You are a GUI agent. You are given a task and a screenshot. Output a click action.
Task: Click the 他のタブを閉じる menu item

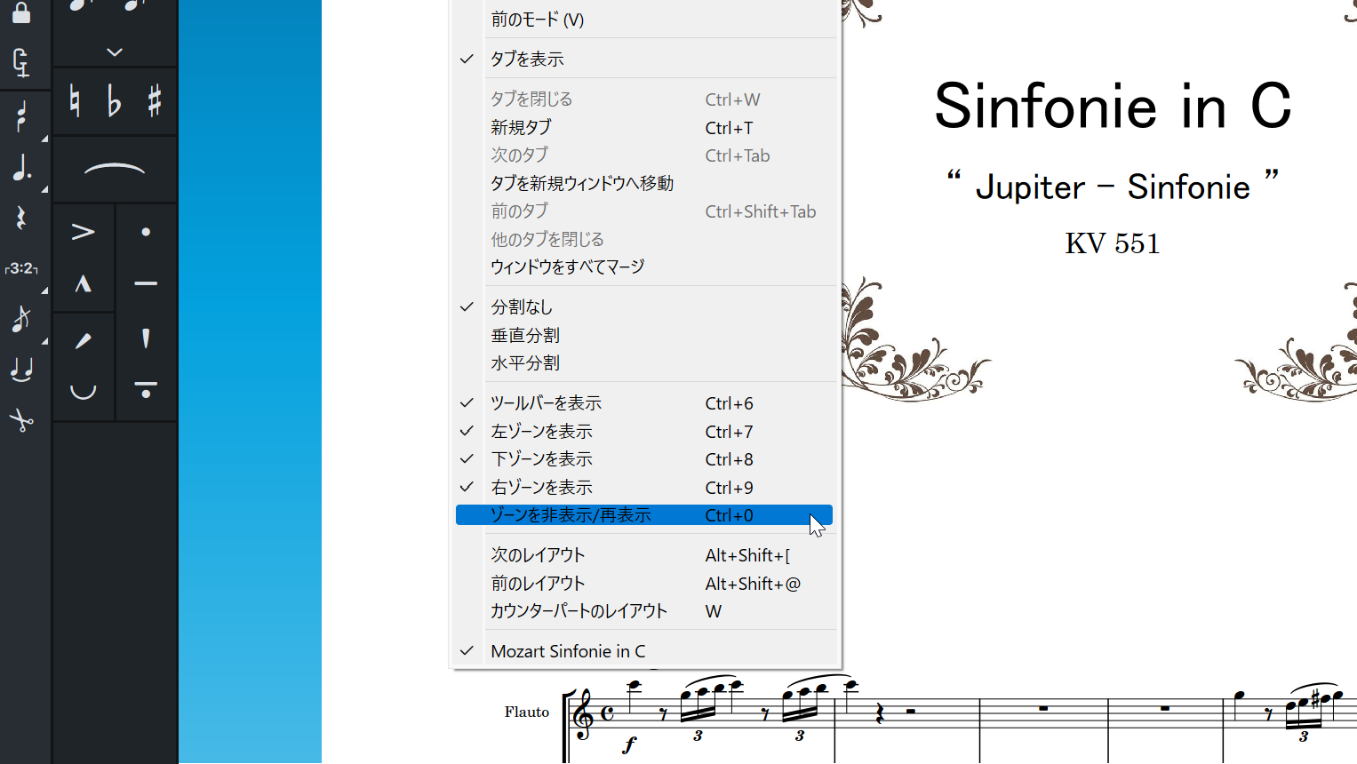(x=646, y=240)
